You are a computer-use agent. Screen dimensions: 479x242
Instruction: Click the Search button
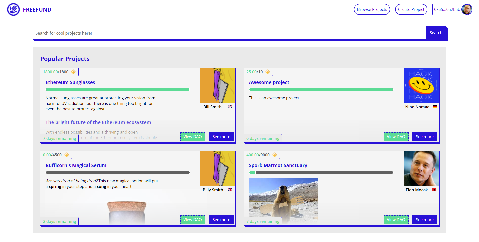[436, 33]
